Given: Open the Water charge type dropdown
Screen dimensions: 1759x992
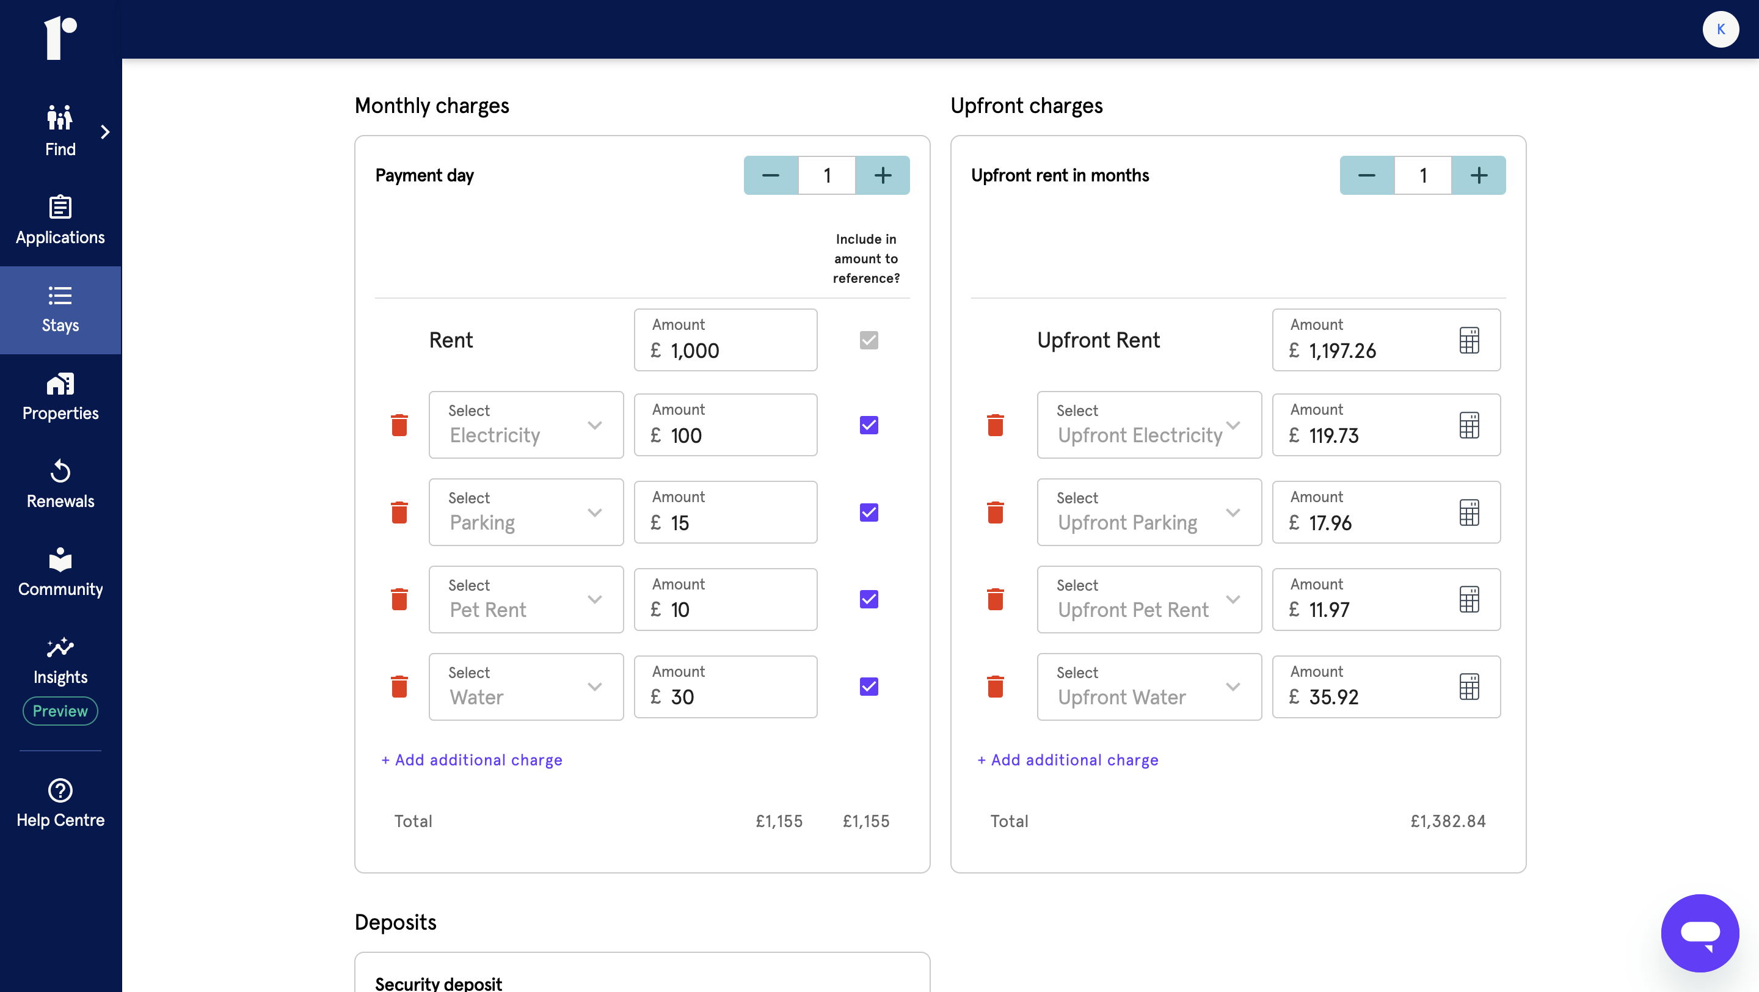Looking at the screenshot, I should (x=526, y=686).
